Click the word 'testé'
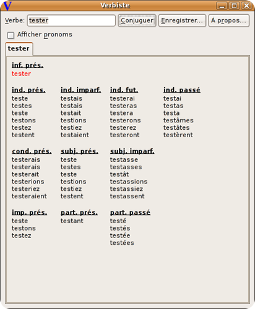The image size is (255, 309). pyautogui.click(x=118, y=221)
